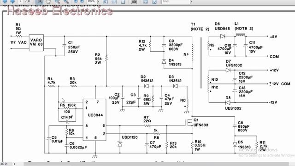
Task: Click the C13 2200µF 16V label
Action: tap(246, 92)
